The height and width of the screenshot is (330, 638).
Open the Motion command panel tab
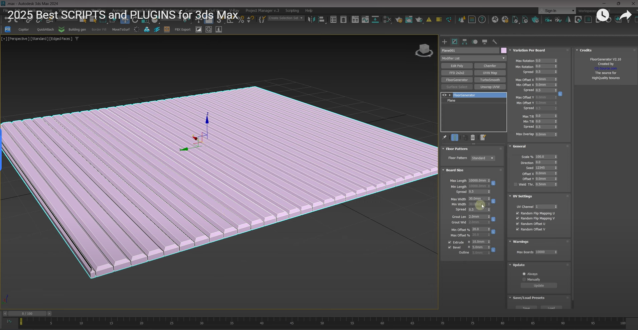coord(475,42)
